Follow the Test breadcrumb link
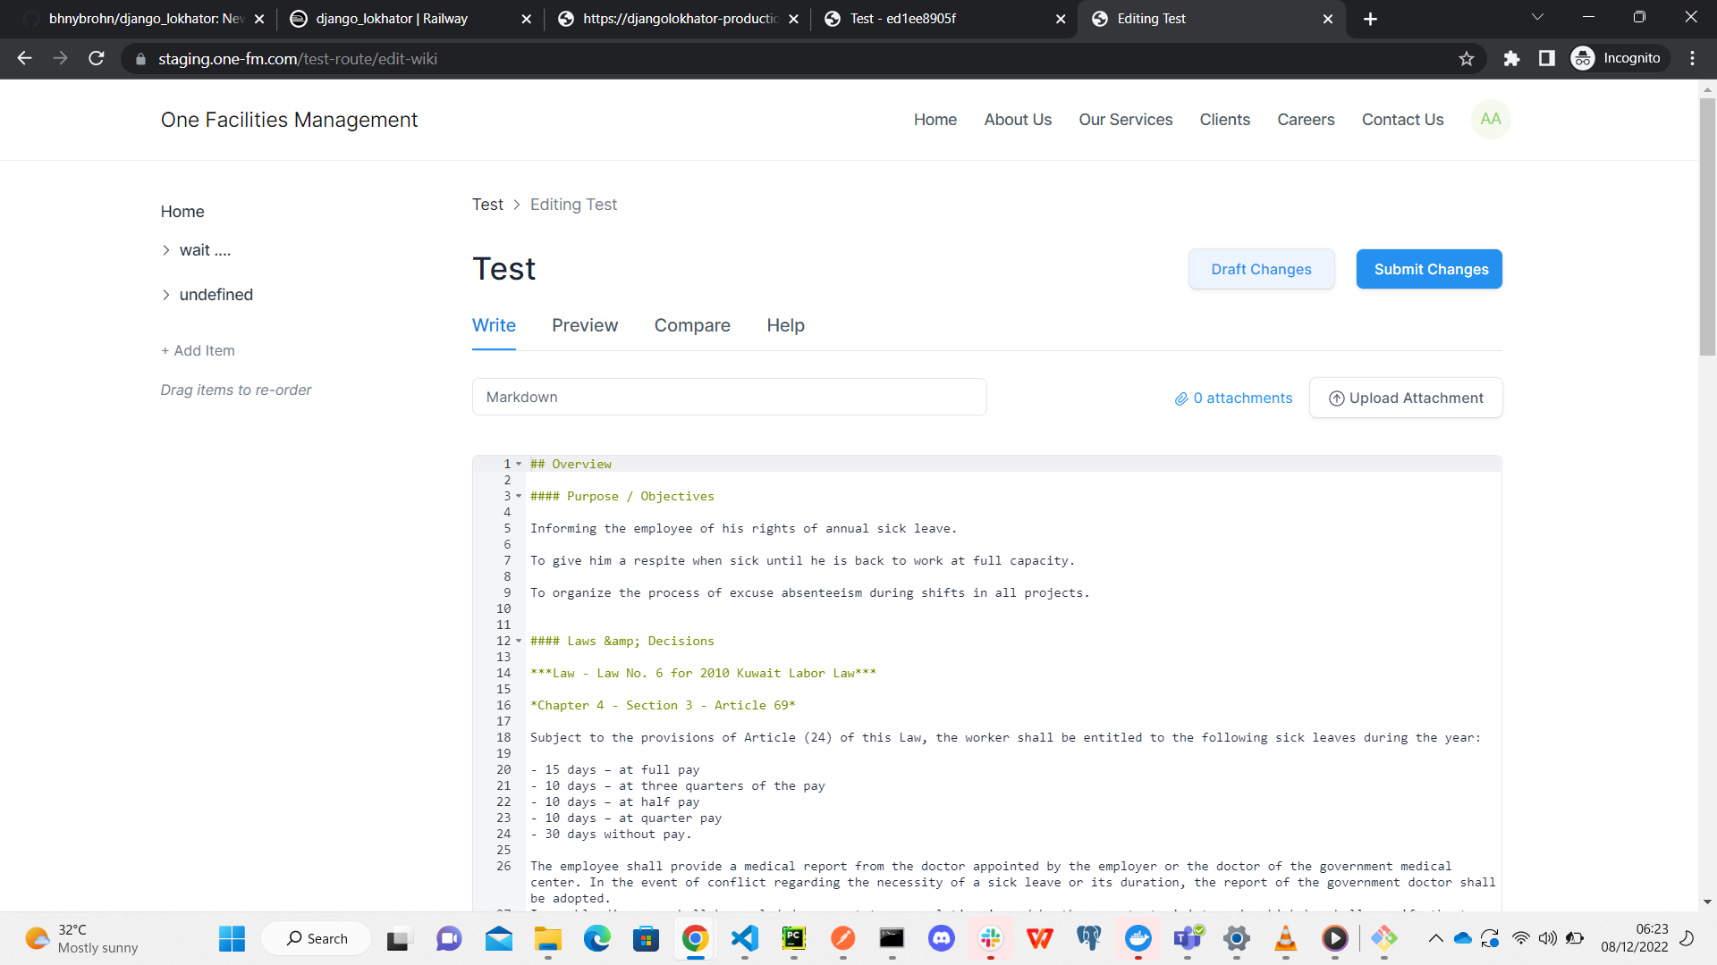The image size is (1717, 965). point(487,205)
